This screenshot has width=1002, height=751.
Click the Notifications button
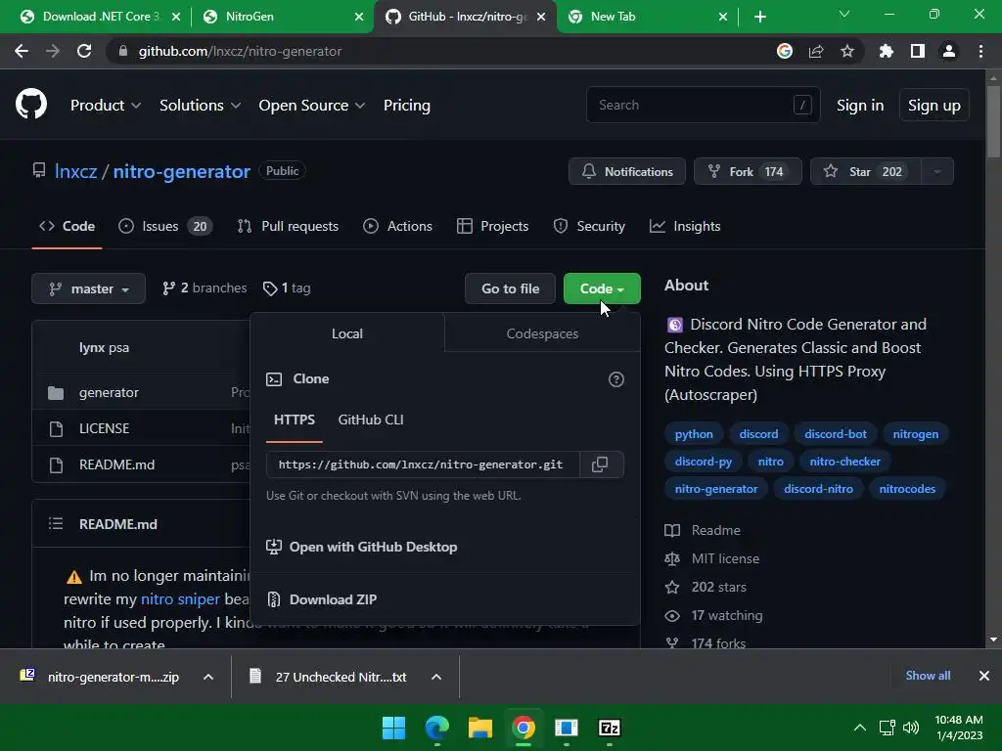click(627, 171)
